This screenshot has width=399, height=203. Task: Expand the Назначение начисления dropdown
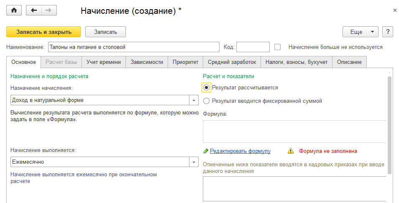tap(194, 100)
